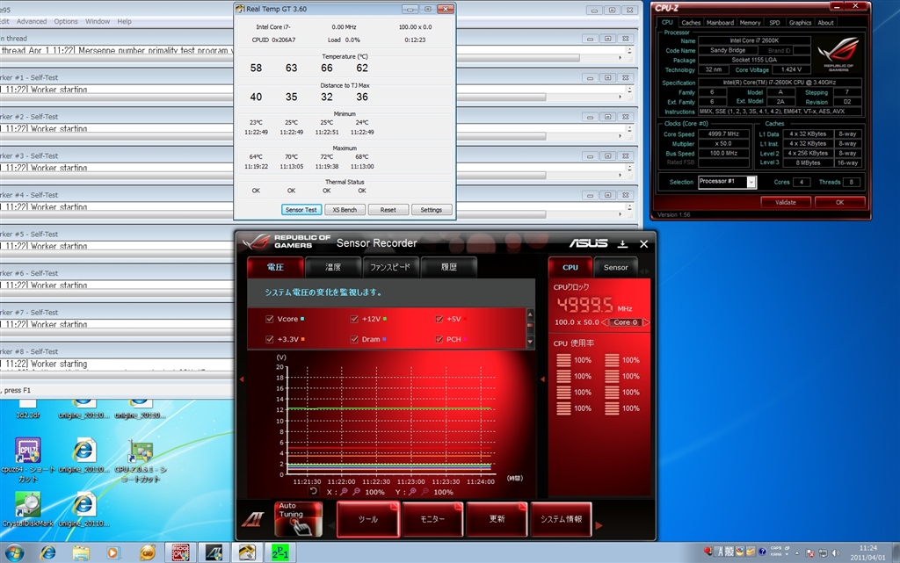This screenshot has width=900, height=563.
Task: Open the GPU-Z desktop shortcut
Action: [x=141, y=450]
